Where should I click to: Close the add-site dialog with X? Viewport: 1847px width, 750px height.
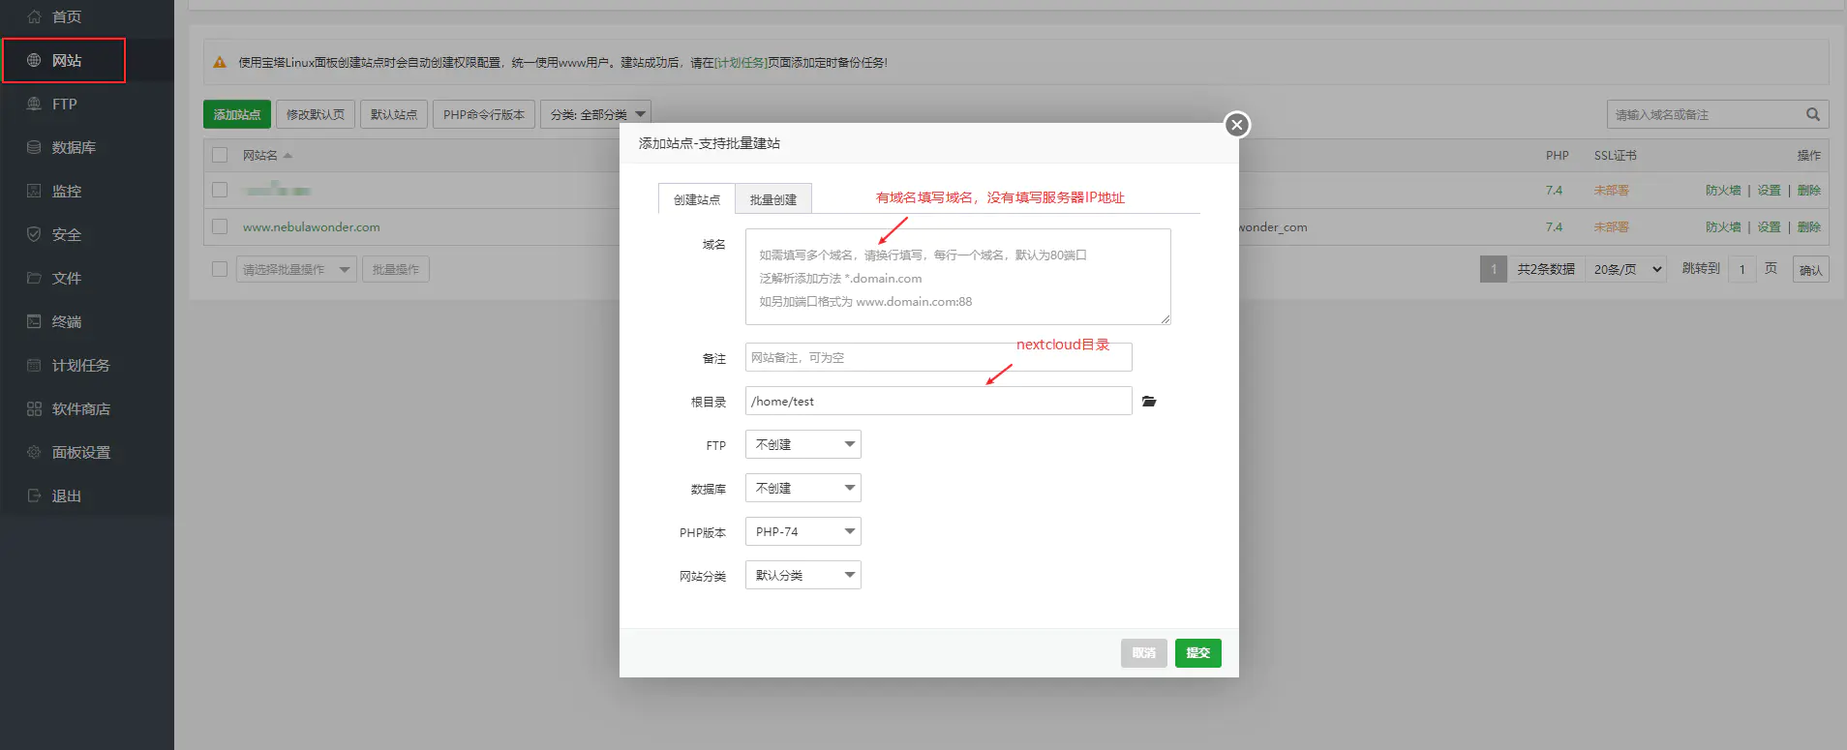[x=1236, y=125]
